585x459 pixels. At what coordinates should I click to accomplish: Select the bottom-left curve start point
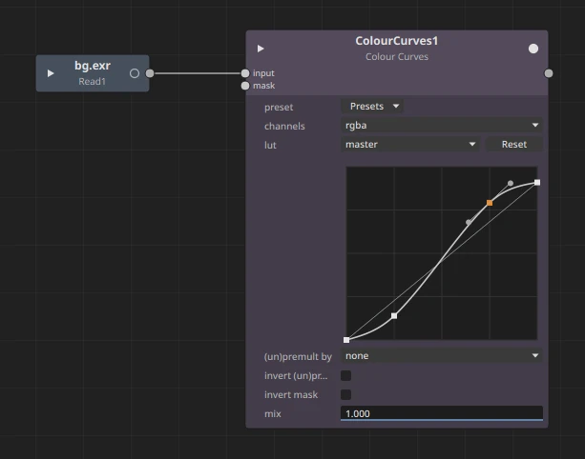346,340
